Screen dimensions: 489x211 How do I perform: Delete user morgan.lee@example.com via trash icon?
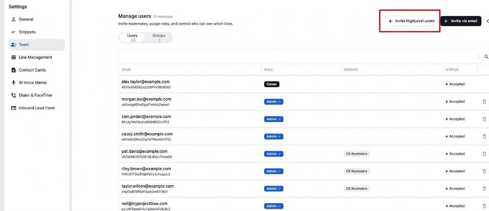tap(484, 102)
